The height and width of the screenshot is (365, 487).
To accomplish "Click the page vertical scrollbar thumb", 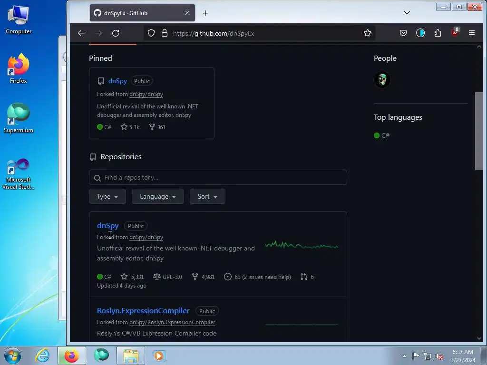I will pos(479,131).
